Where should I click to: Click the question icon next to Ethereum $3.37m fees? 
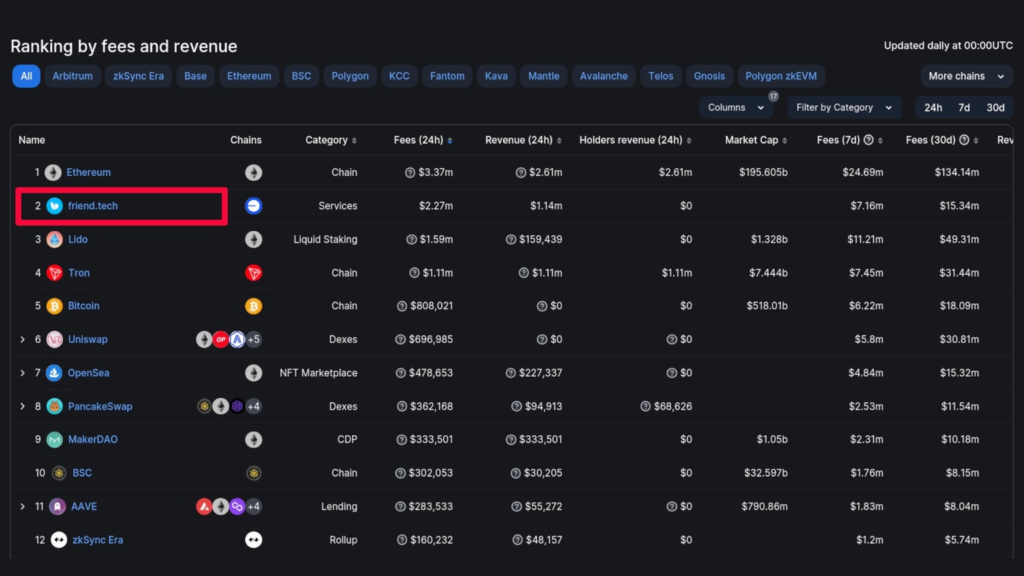[x=410, y=173]
